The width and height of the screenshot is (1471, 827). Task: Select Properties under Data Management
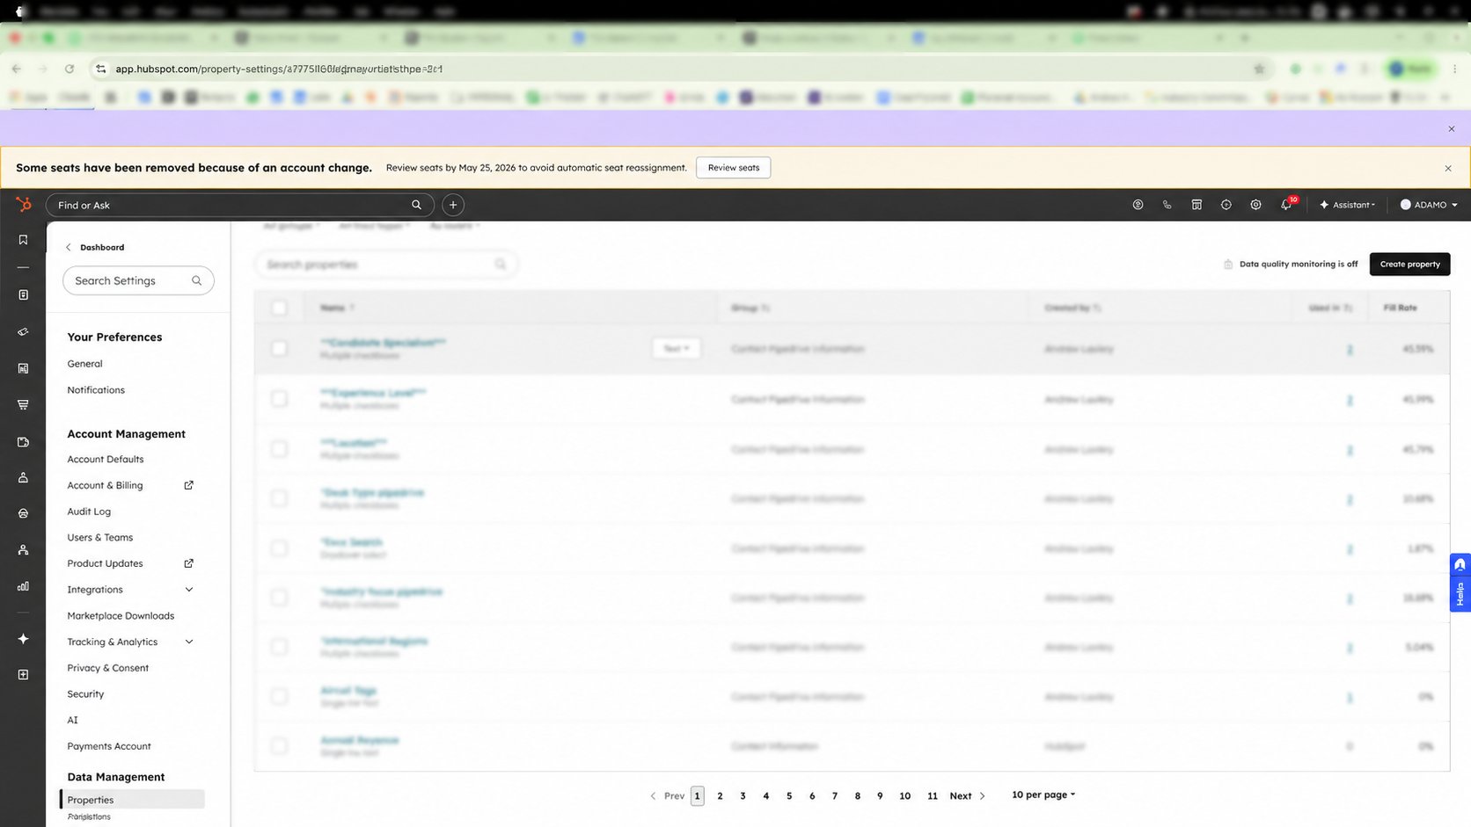click(x=132, y=800)
